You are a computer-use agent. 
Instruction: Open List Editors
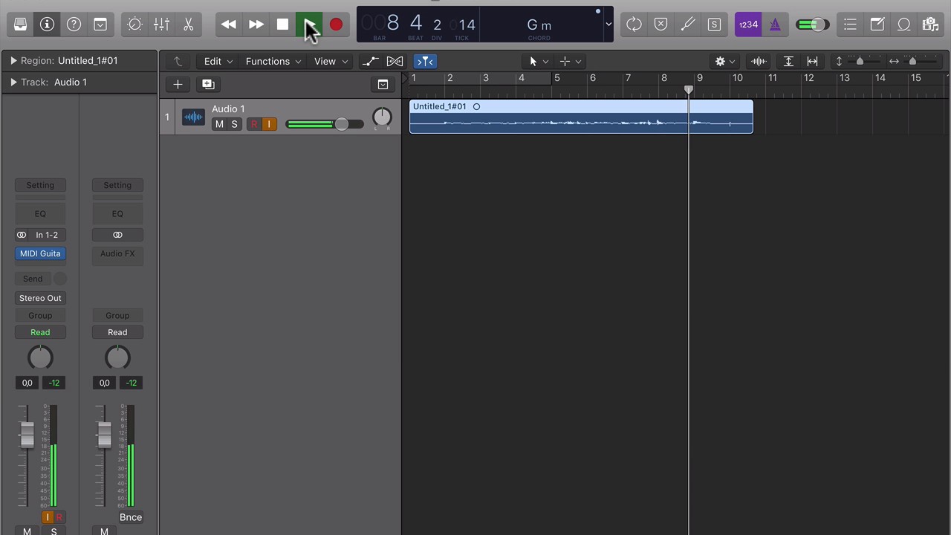[x=850, y=25]
